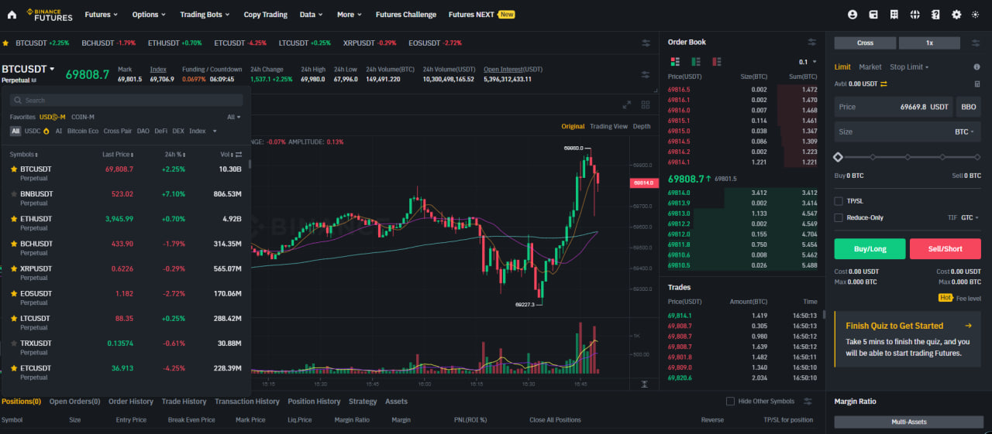Viewport: 992px width, 434px height.
Task: Set order size slider to the 50% mark
Action: [x=908, y=157]
